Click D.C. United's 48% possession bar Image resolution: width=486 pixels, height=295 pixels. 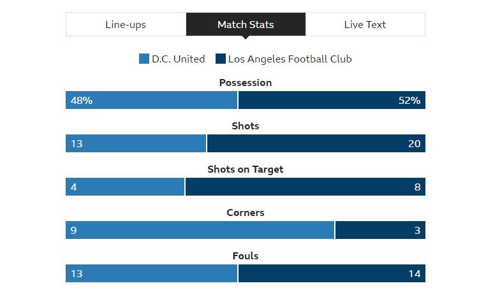(x=152, y=100)
